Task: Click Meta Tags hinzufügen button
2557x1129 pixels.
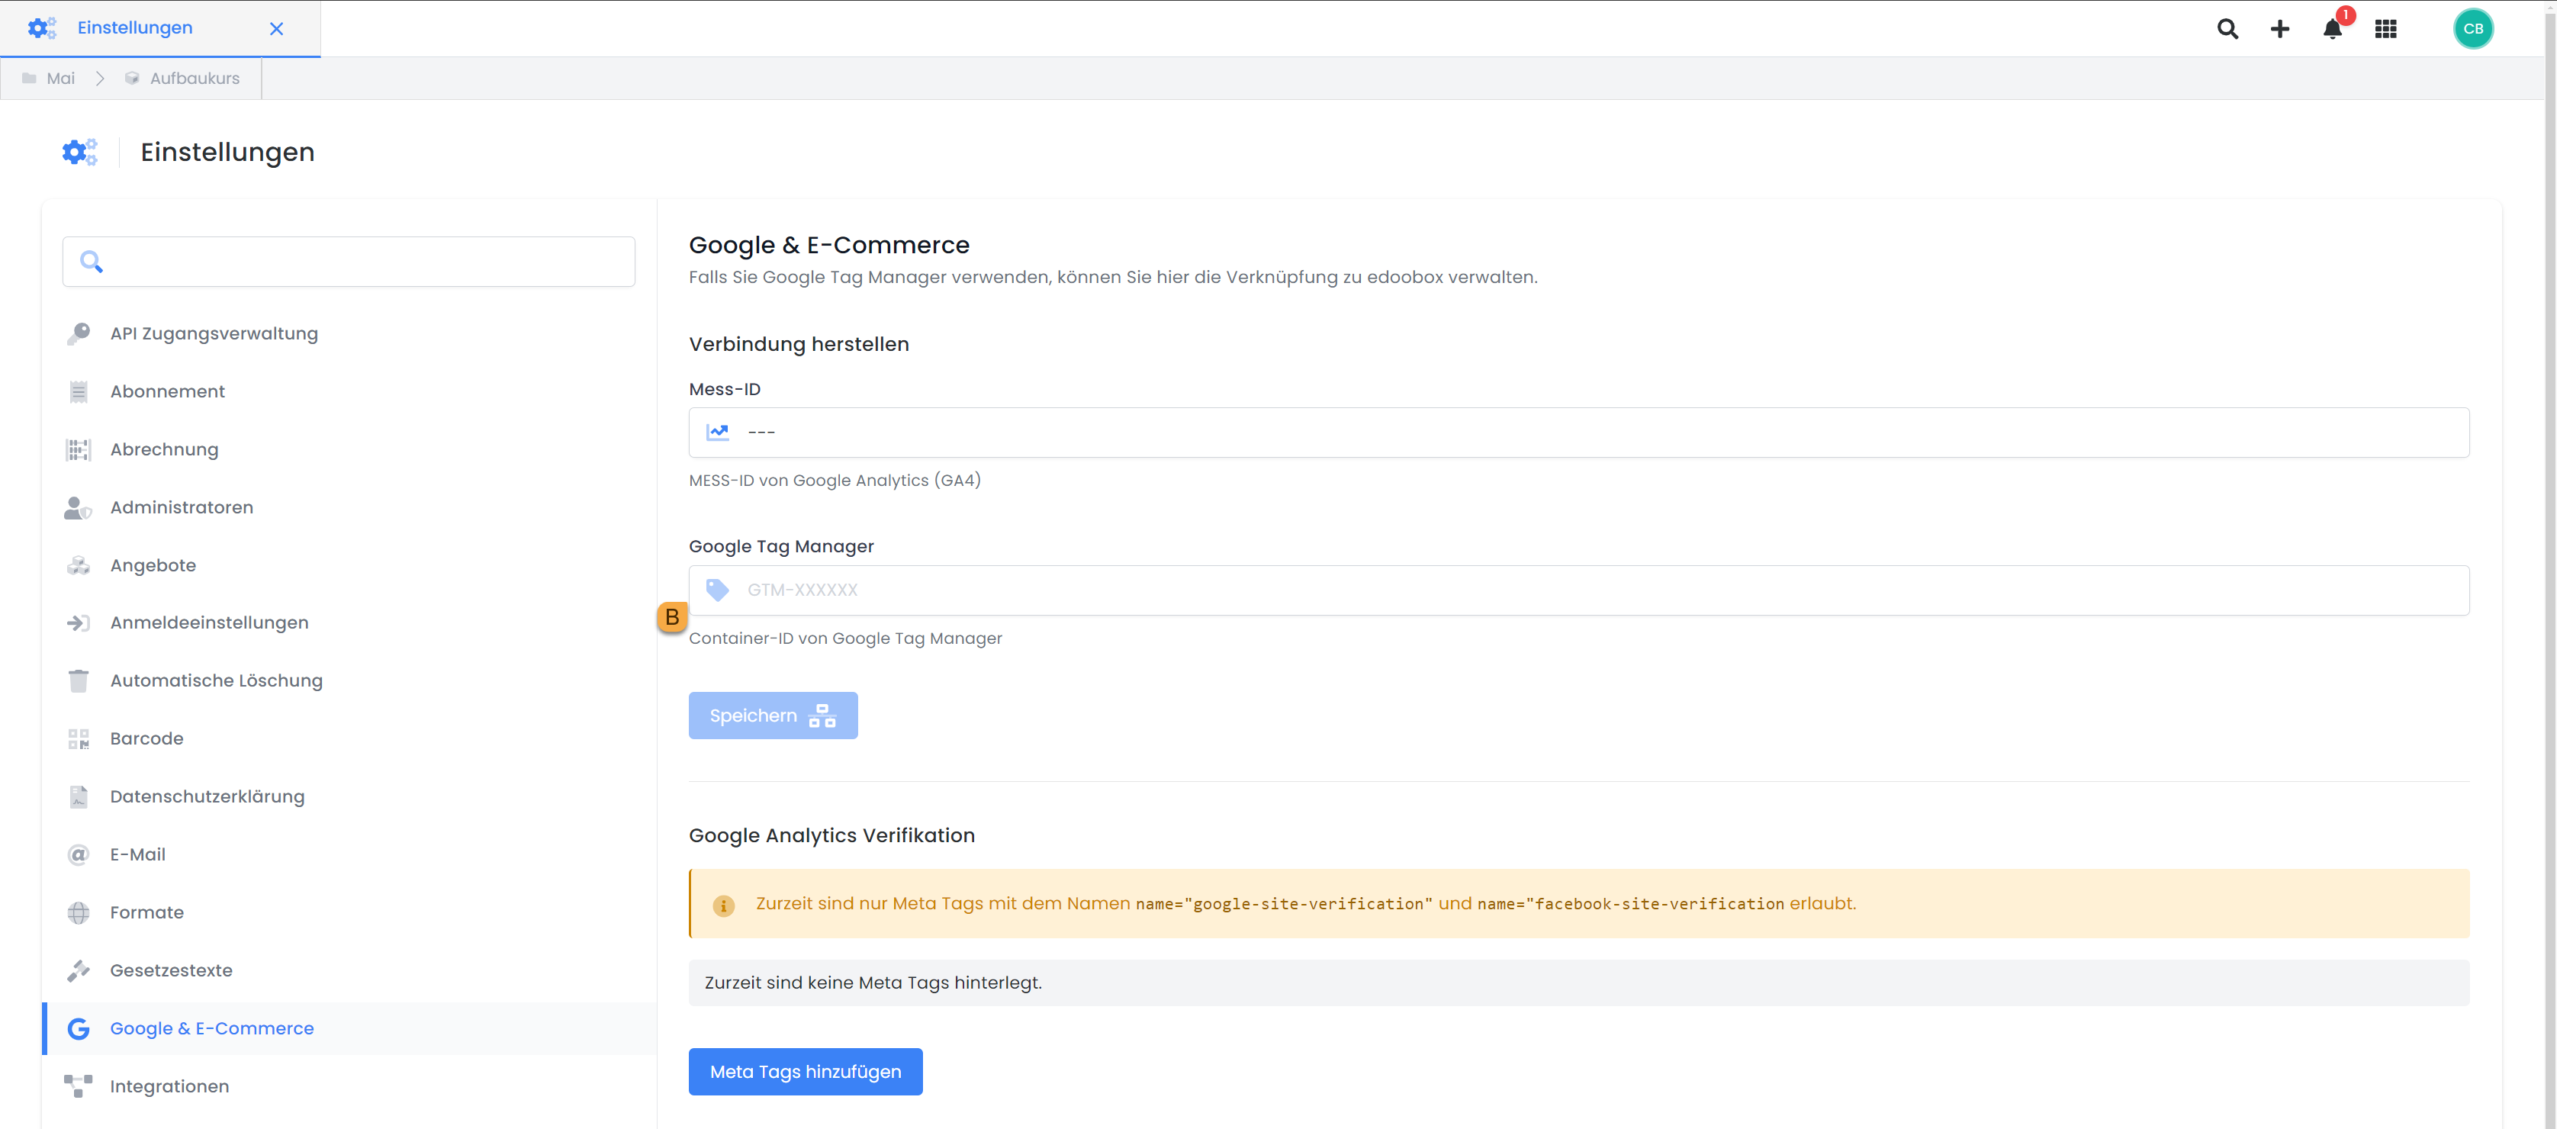Action: click(805, 1072)
